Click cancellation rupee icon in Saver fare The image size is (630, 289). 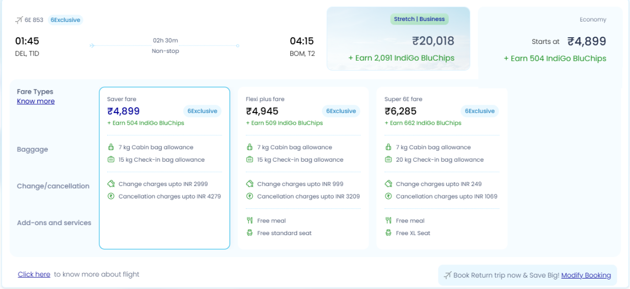tap(111, 196)
